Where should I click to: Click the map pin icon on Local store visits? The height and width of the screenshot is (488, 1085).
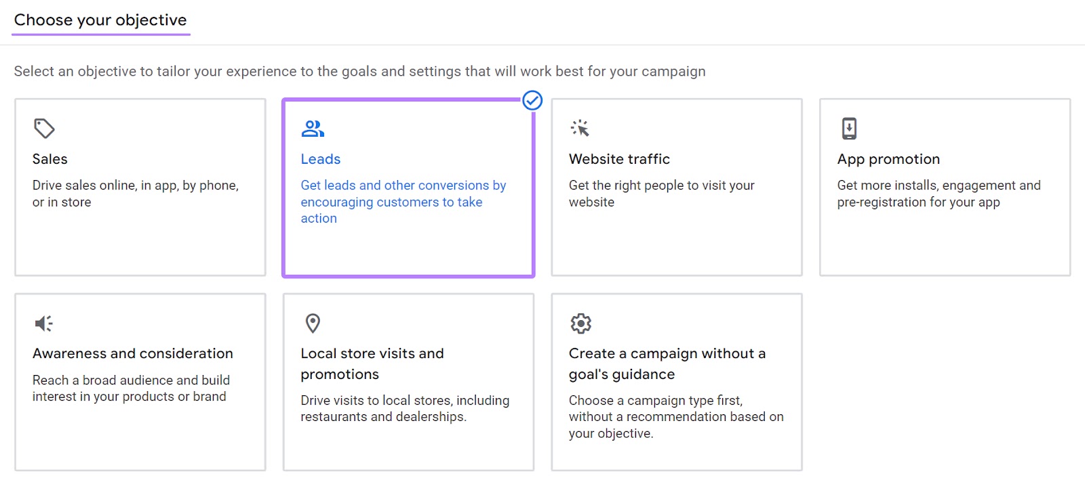coord(313,324)
